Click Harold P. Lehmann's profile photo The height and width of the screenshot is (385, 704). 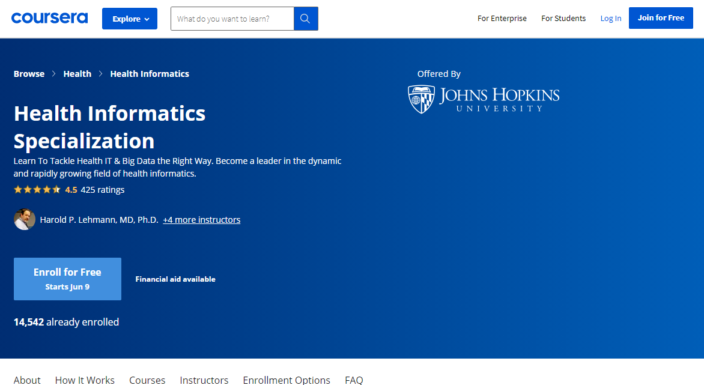(25, 220)
